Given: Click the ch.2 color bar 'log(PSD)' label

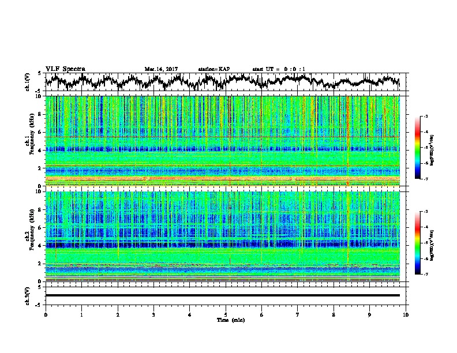Looking at the screenshot, I should pos(432,245).
